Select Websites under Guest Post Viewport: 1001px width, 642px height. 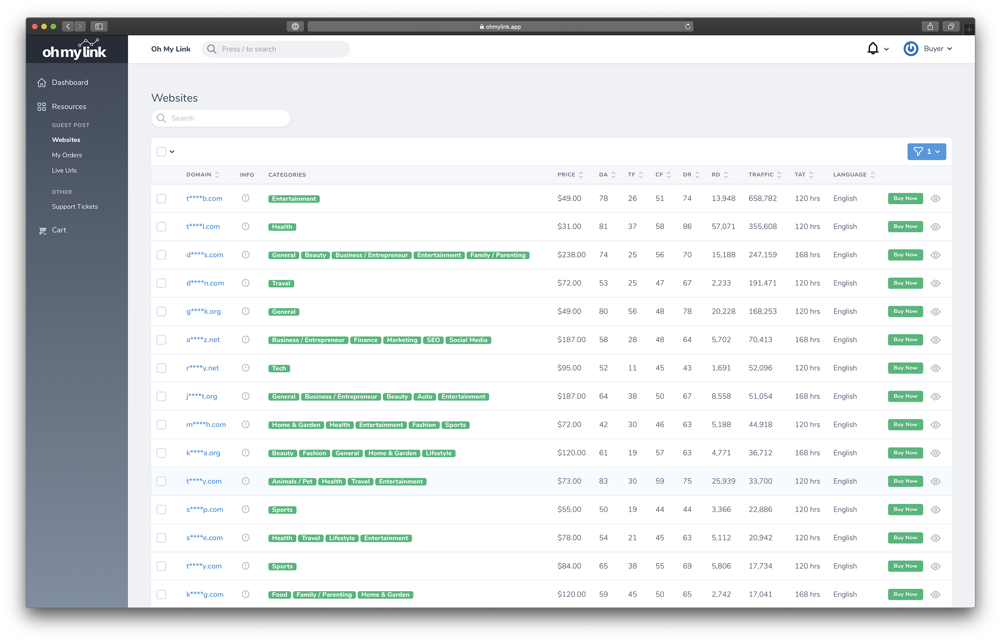(66, 140)
